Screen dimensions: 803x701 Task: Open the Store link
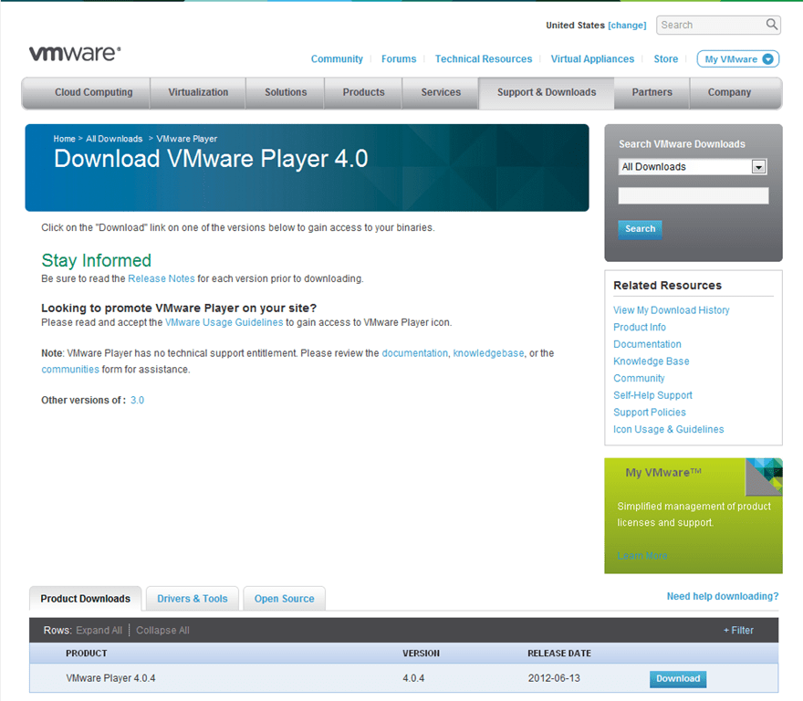click(666, 59)
